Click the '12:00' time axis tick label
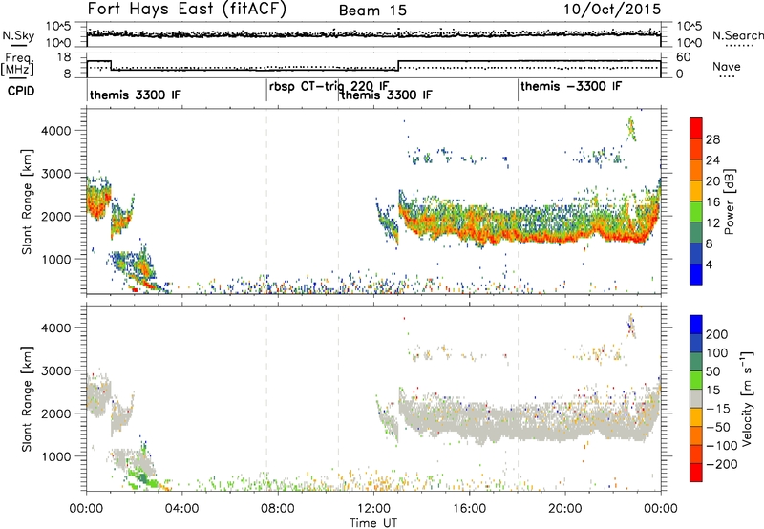764x529 pixels. 373,509
